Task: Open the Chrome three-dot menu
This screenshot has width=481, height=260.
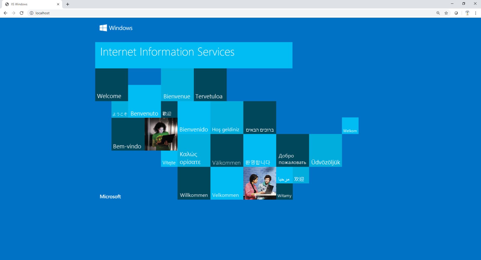Action: click(x=475, y=13)
